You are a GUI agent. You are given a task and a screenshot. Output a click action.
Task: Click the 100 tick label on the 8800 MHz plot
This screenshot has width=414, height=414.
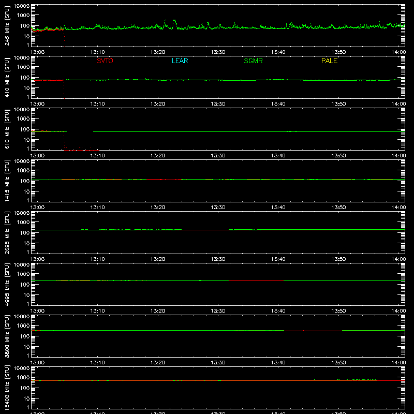(25, 336)
